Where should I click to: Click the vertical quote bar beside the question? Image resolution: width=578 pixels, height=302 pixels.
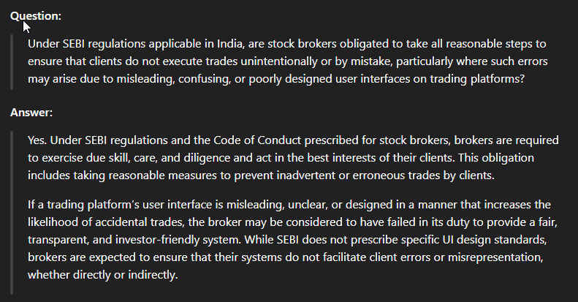point(13,61)
